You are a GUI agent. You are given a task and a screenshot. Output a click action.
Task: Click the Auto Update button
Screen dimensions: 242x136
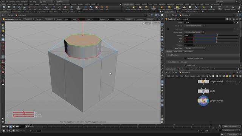click(x=233, y=134)
